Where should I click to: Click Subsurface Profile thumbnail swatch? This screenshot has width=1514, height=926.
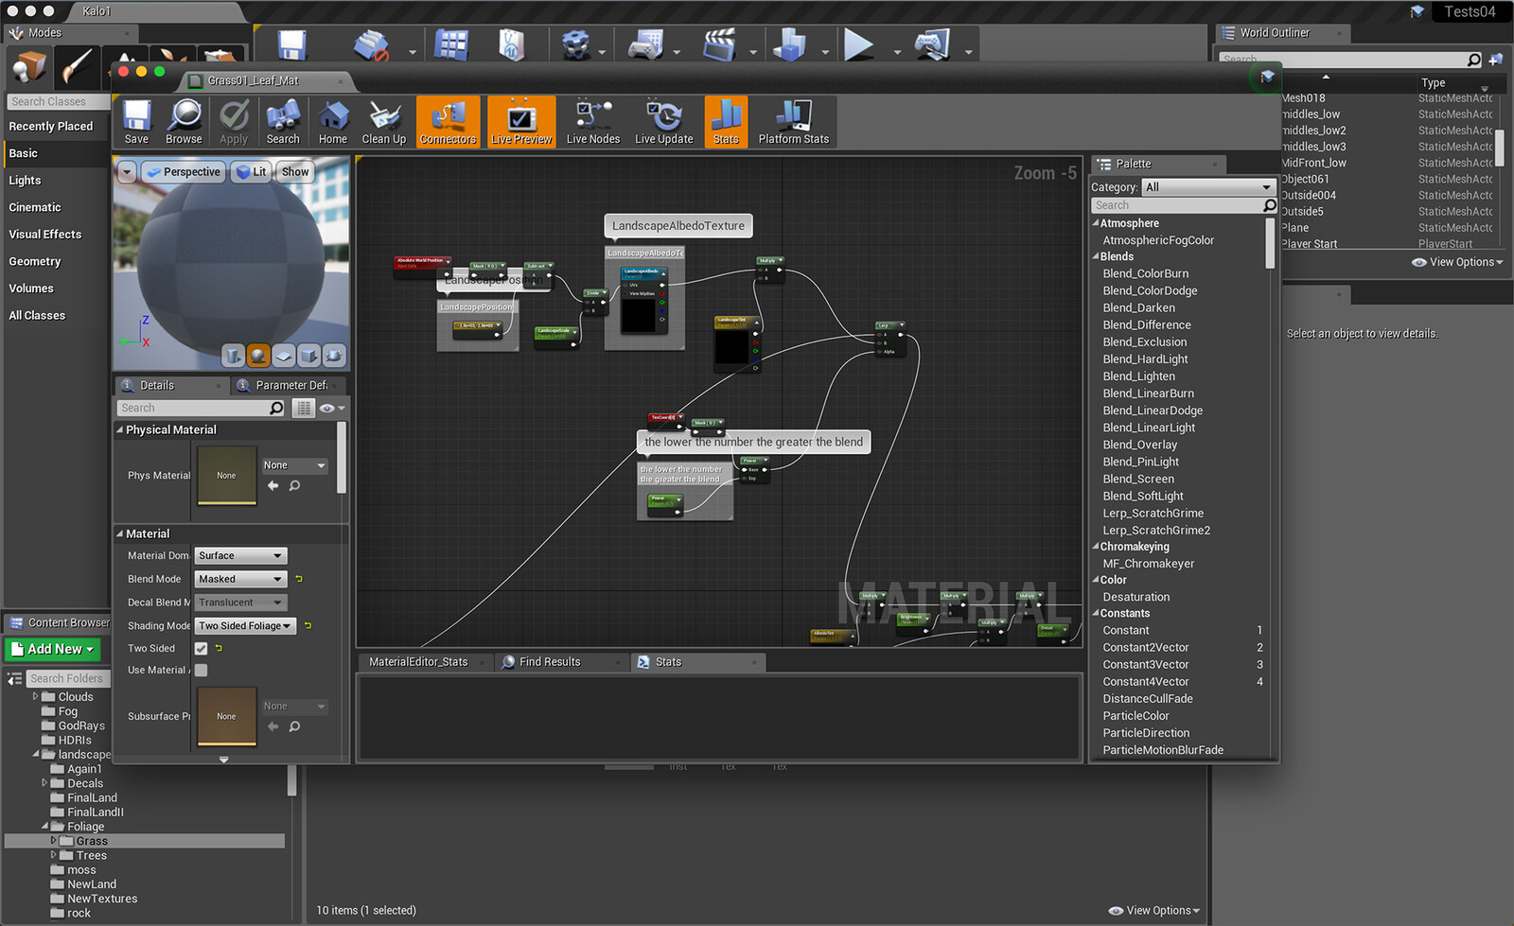click(226, 716)
